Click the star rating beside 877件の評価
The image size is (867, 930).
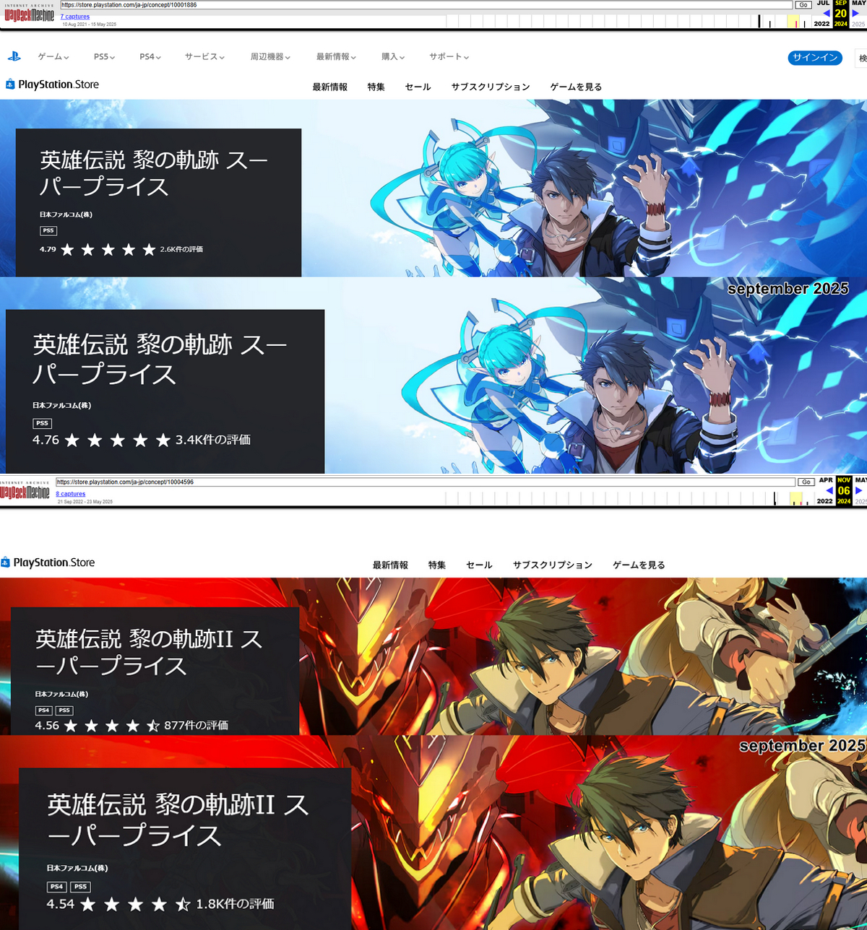point(112,726)
